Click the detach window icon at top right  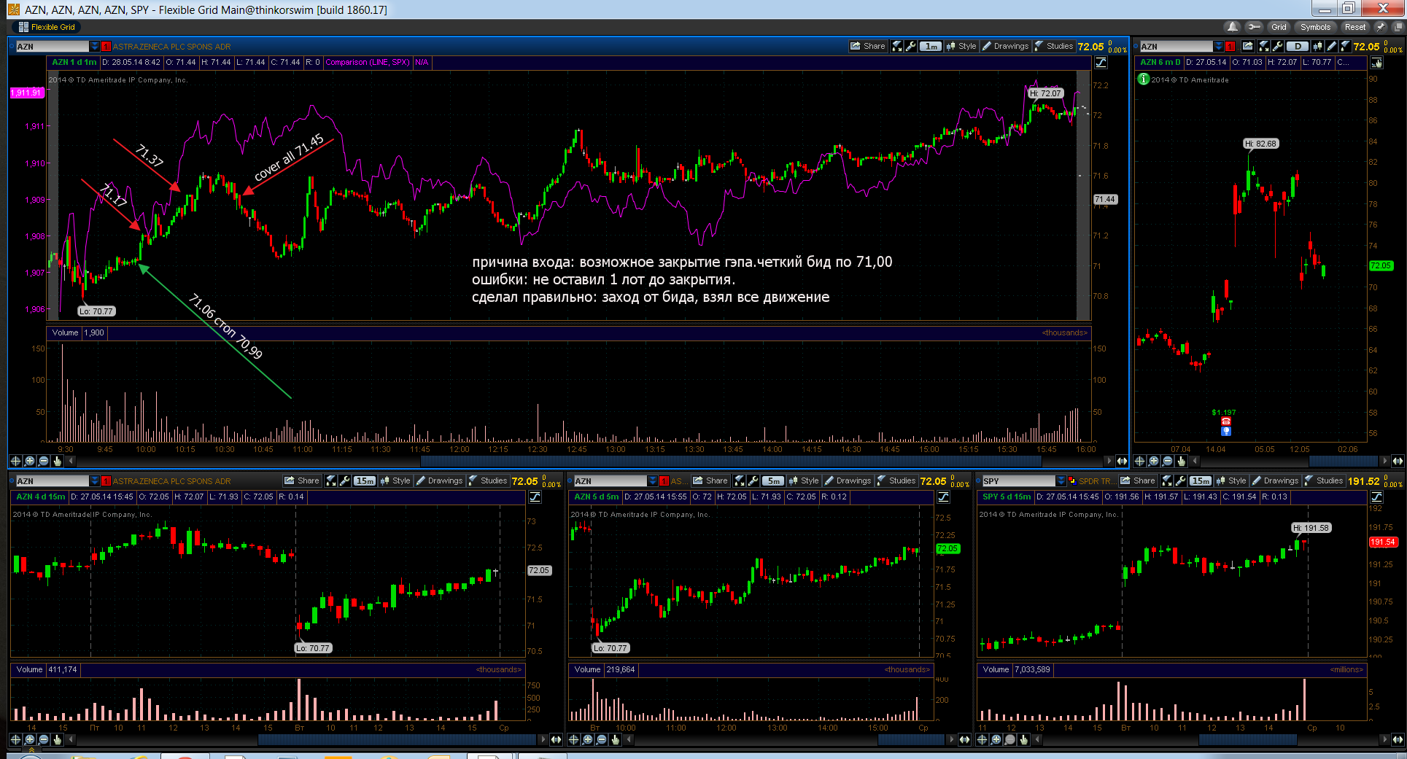(1398, 27)
